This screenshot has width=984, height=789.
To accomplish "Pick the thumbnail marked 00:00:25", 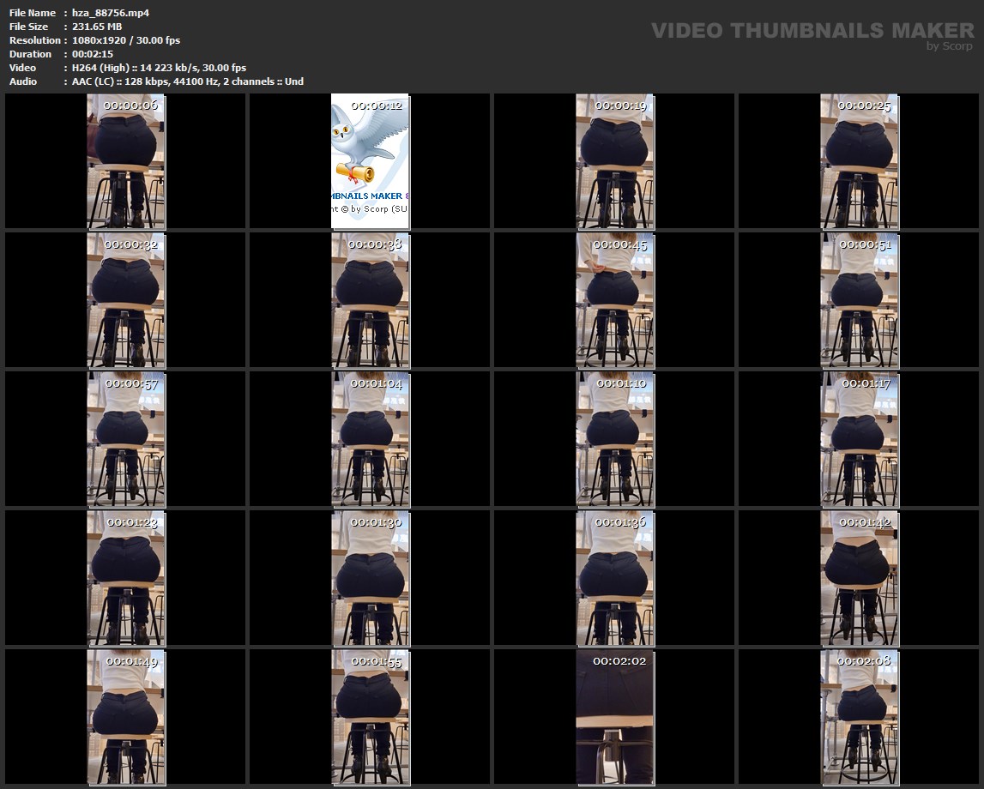I will [860, 161].
